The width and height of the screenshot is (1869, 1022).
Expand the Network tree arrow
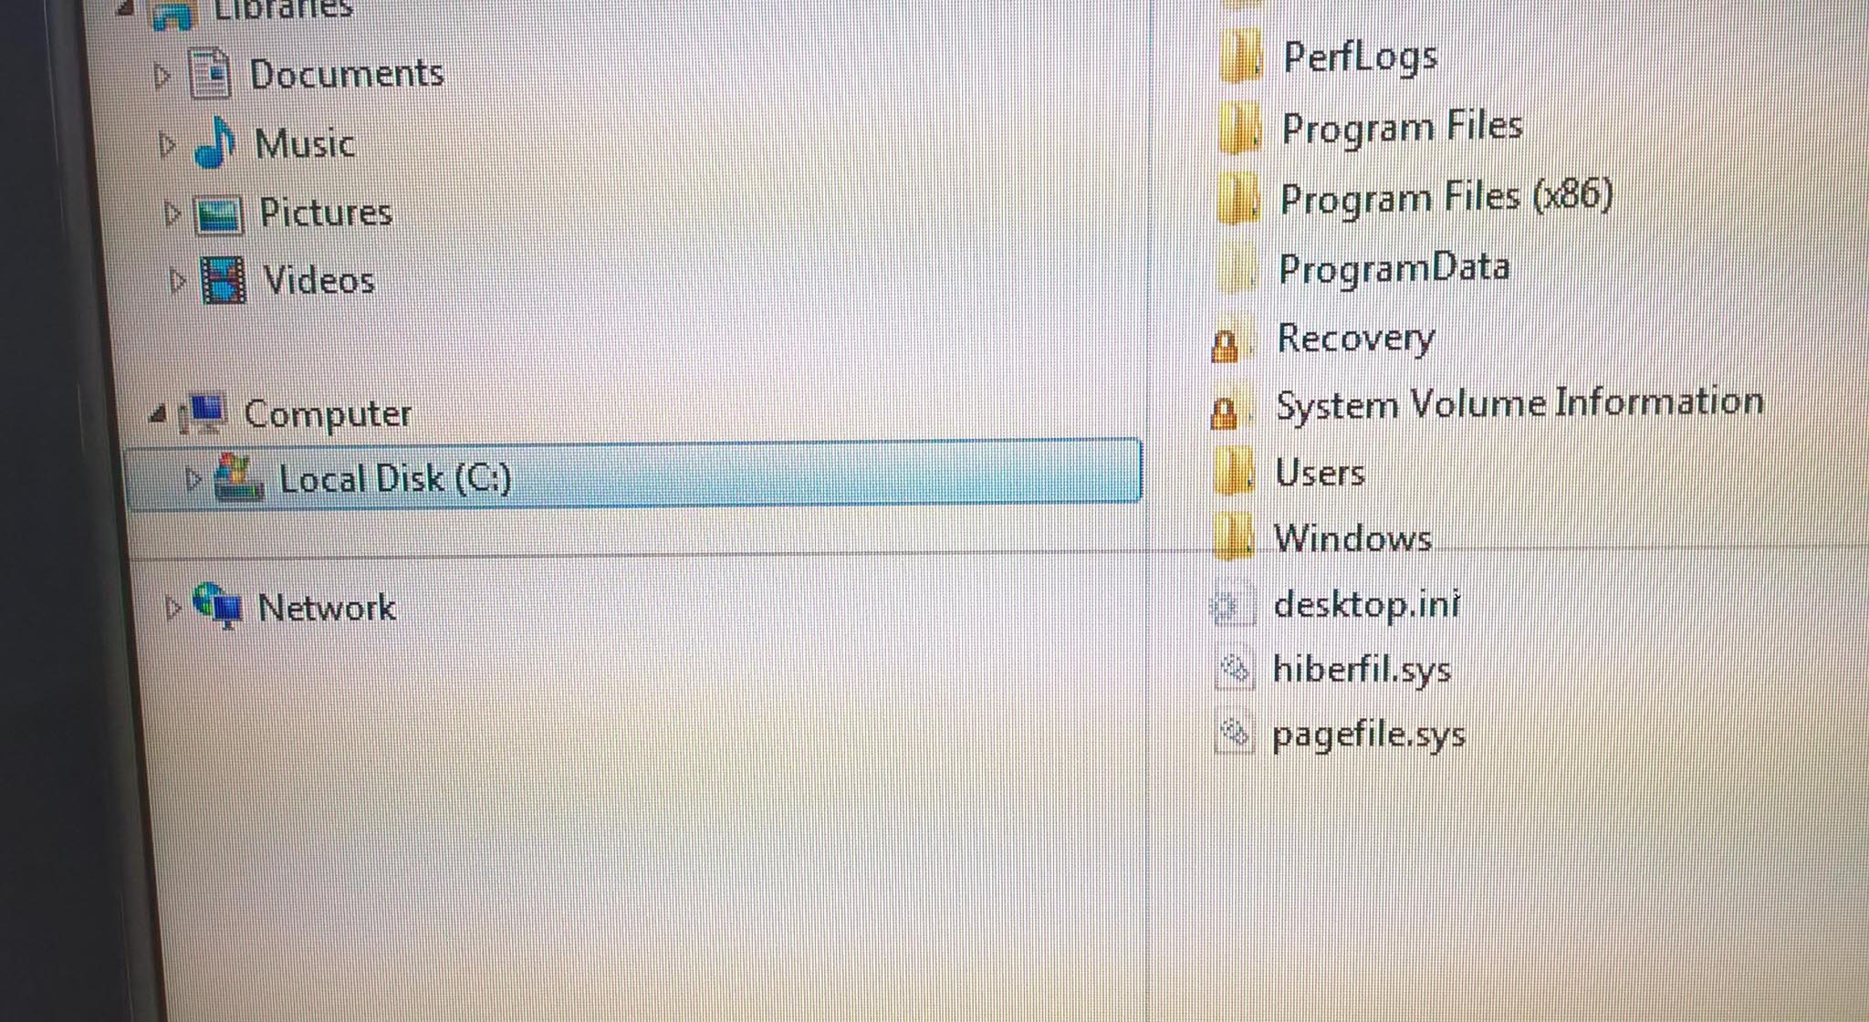(x=172, y=608)
